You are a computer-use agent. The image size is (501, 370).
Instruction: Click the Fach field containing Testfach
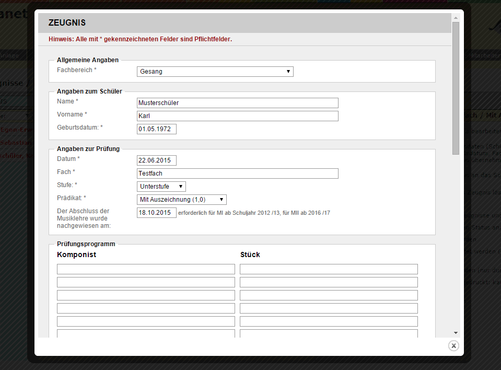(x=237, y=174)
